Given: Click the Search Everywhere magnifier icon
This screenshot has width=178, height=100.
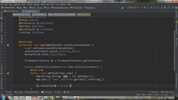Looking at the screenshot, I should pos(173,7).
